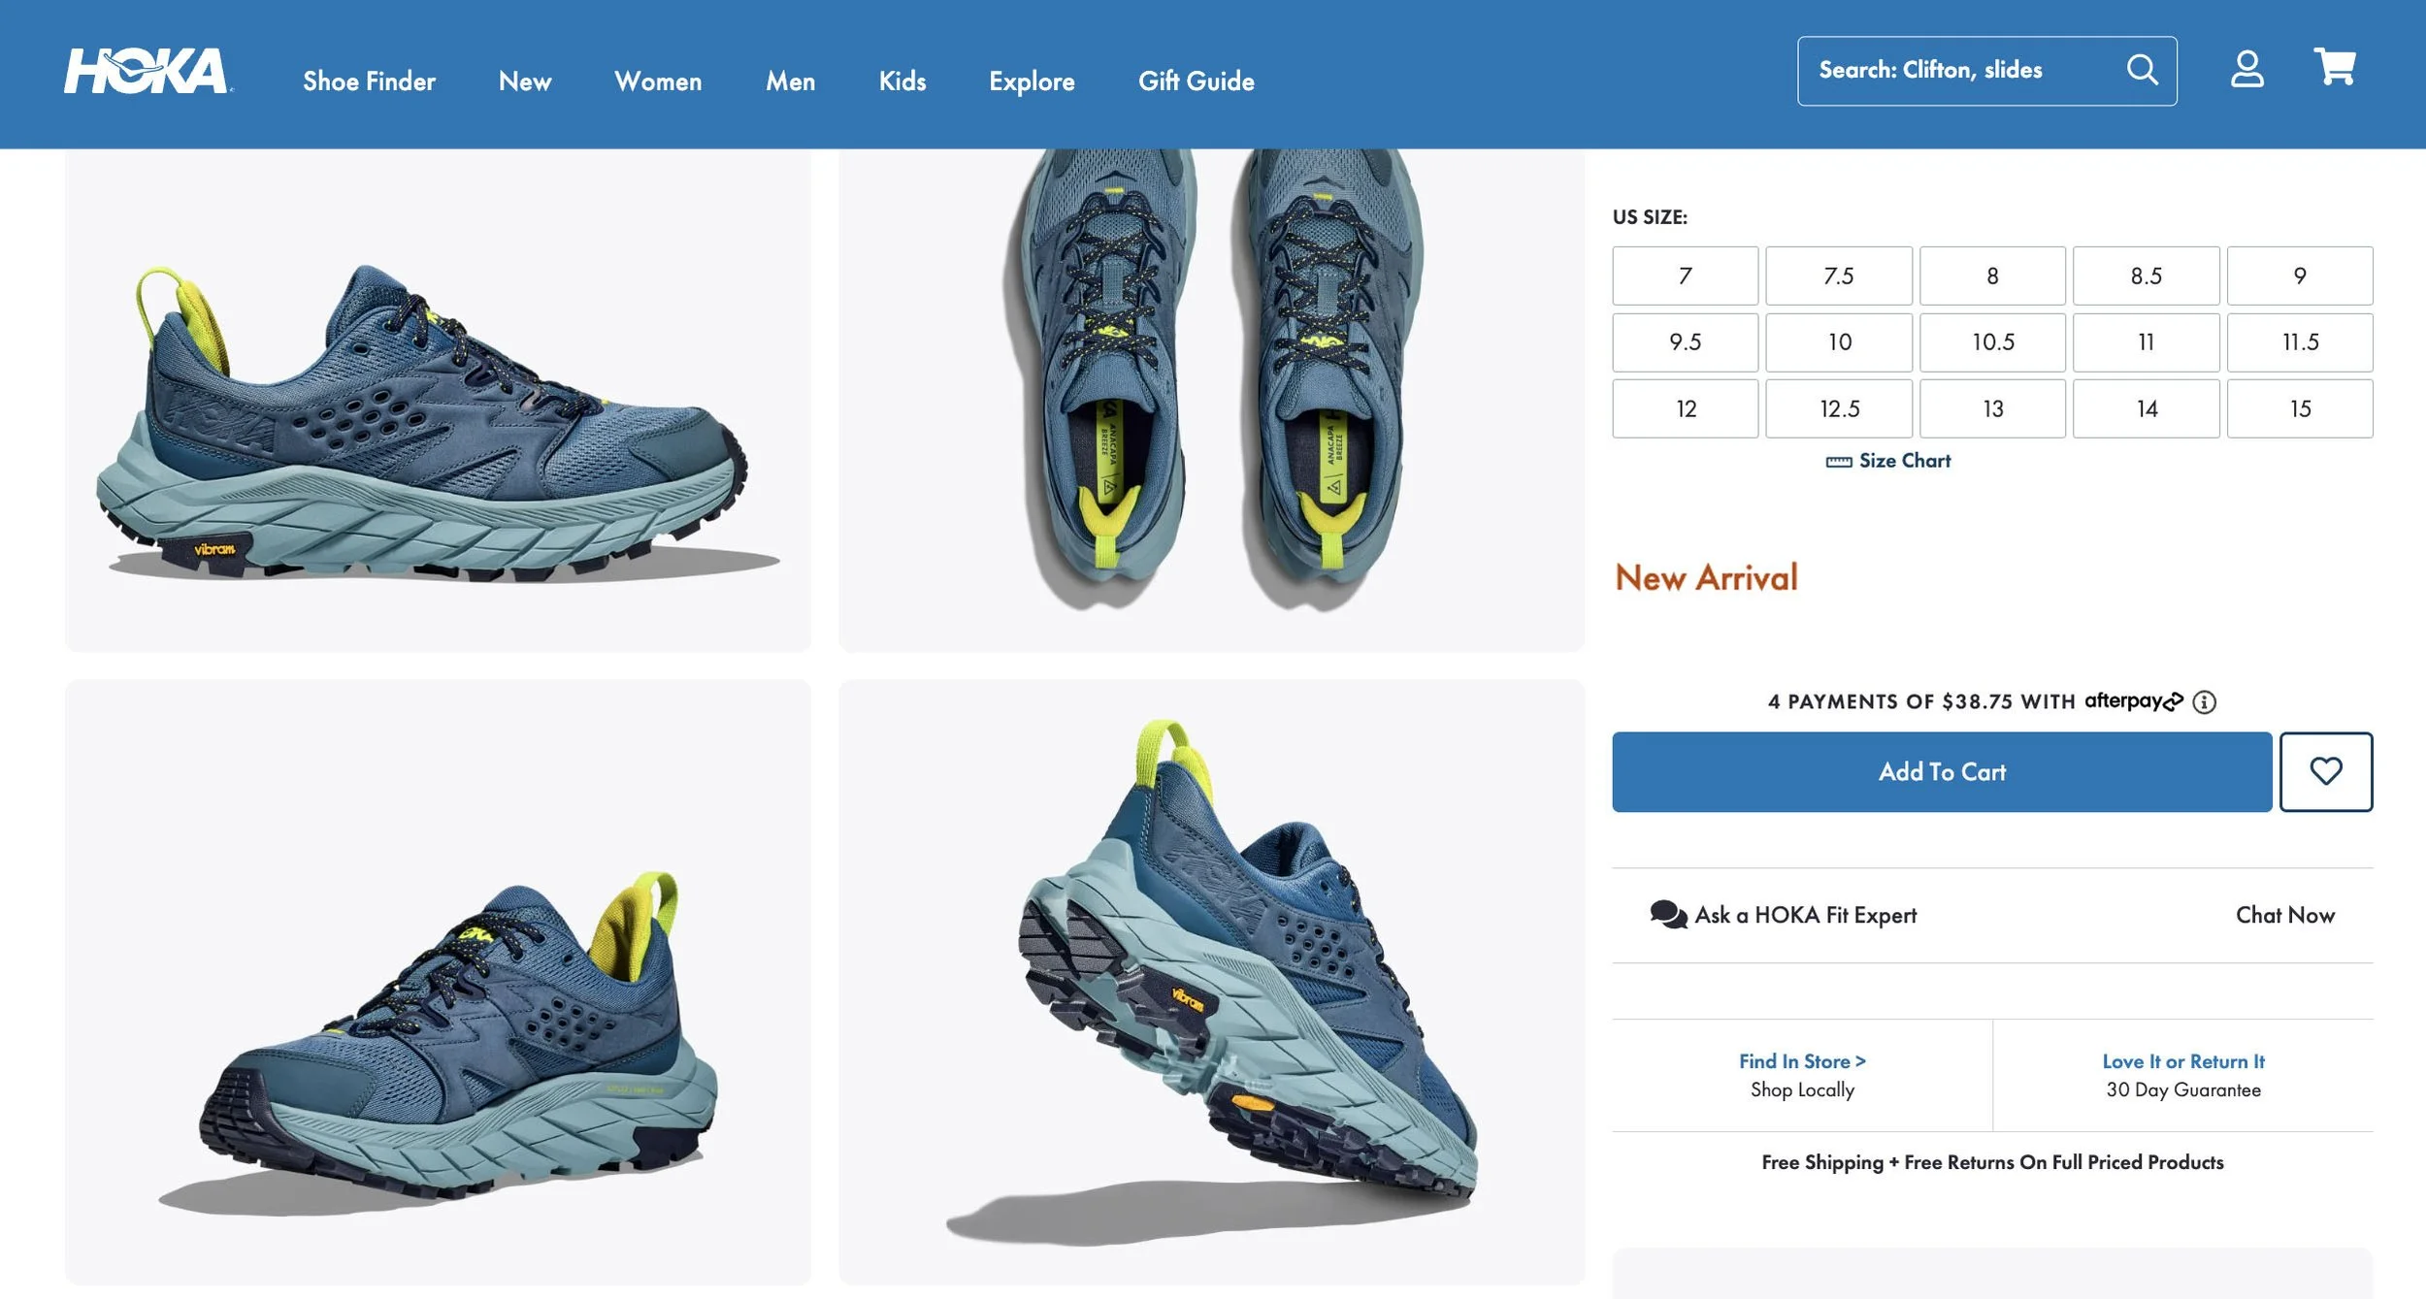Open the Men menu

(x=790, y=81)
